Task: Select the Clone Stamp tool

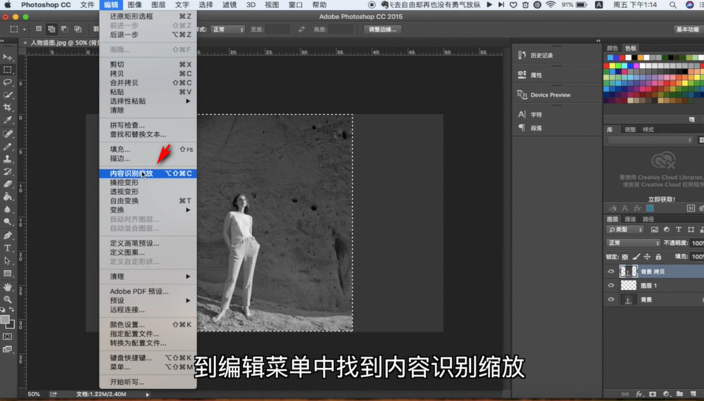Action: pos(8,159)
